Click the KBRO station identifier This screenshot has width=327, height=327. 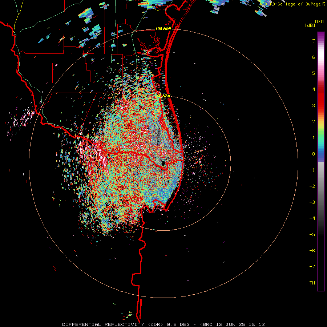coord(206,324)
